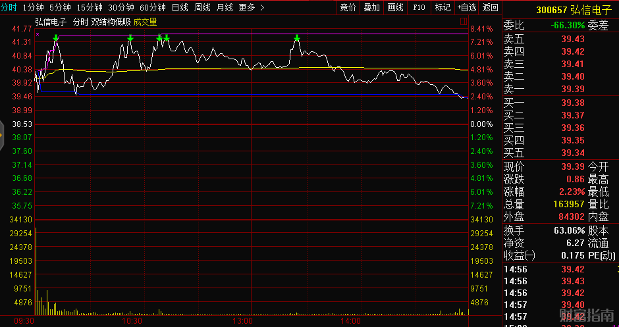Select the 30分钟 period tab
The height and width of the screenshot is (327, 619).
click(121, 7)
